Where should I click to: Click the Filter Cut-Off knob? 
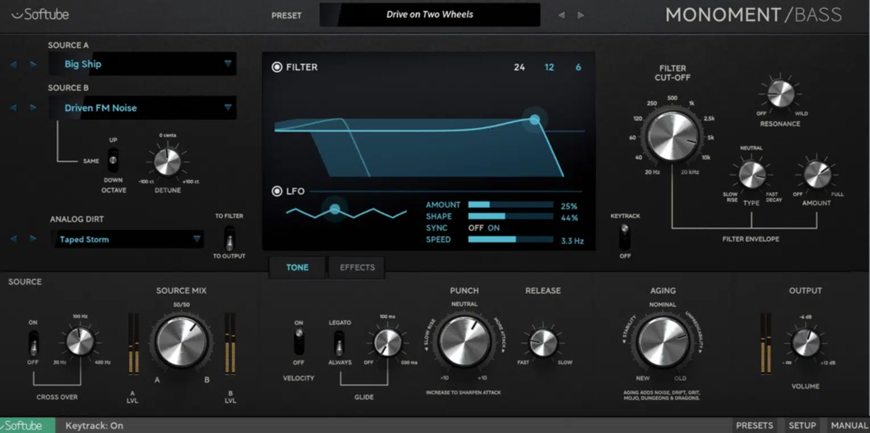[672, 135]
